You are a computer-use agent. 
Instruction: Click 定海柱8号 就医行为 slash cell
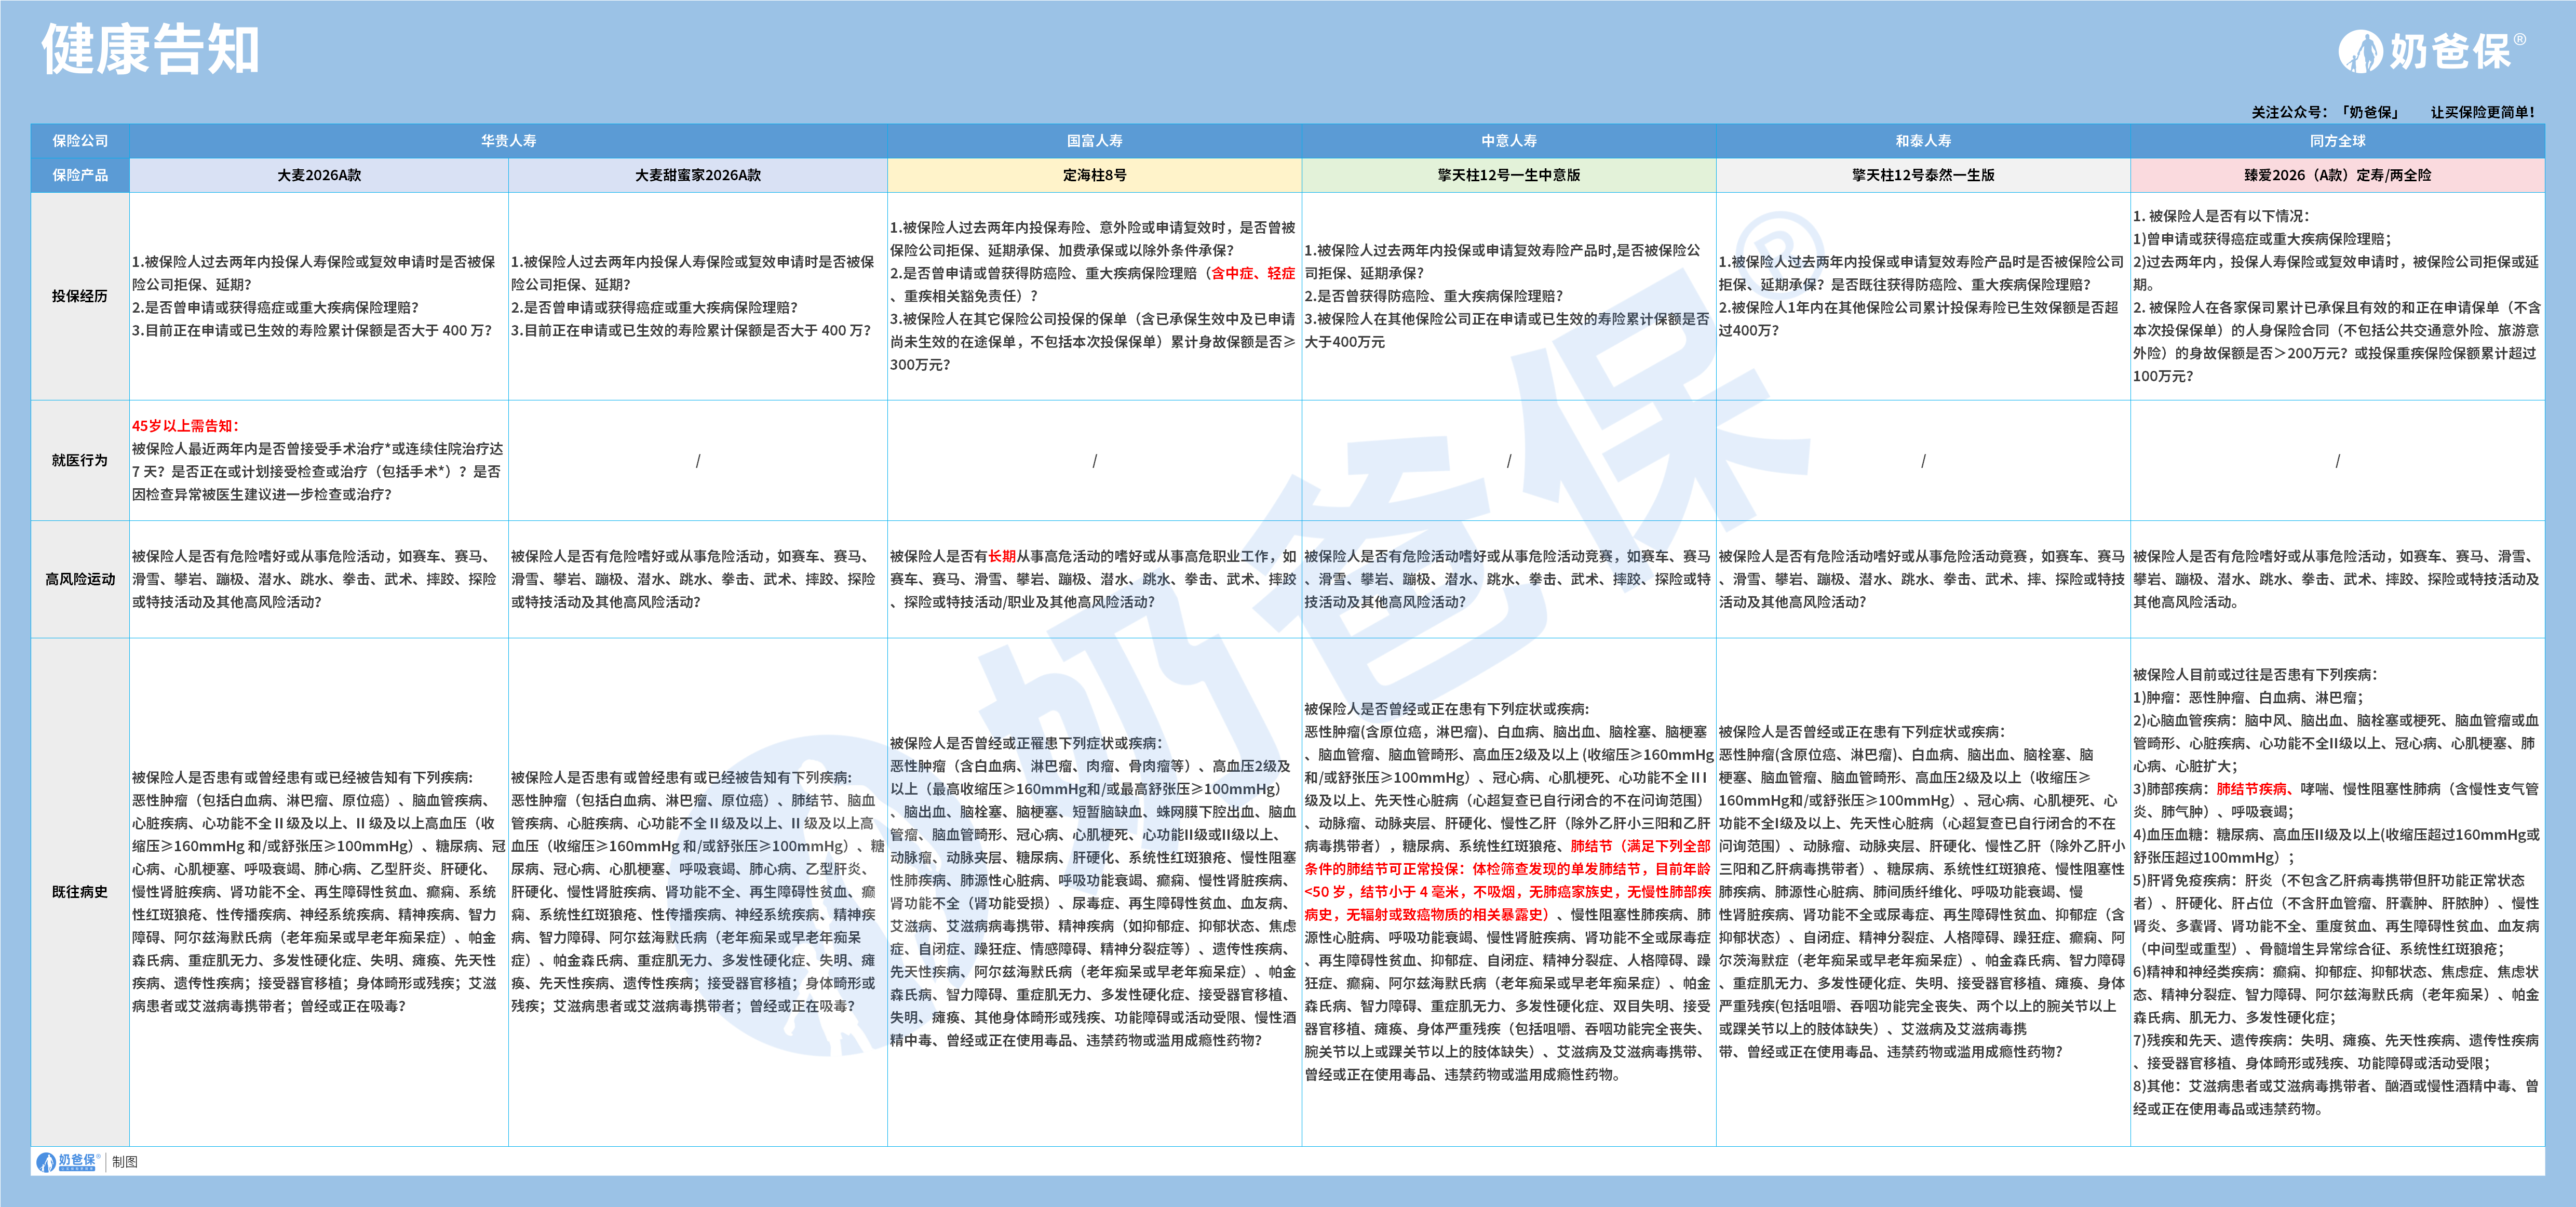1094,460
